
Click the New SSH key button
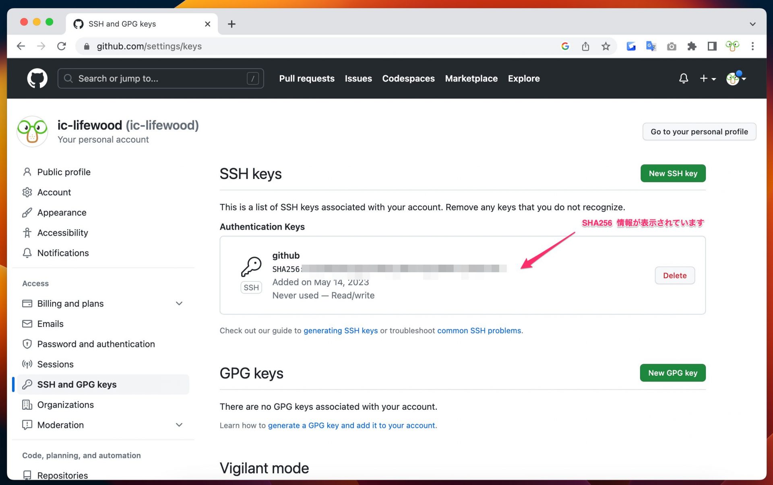click(672, 173)
